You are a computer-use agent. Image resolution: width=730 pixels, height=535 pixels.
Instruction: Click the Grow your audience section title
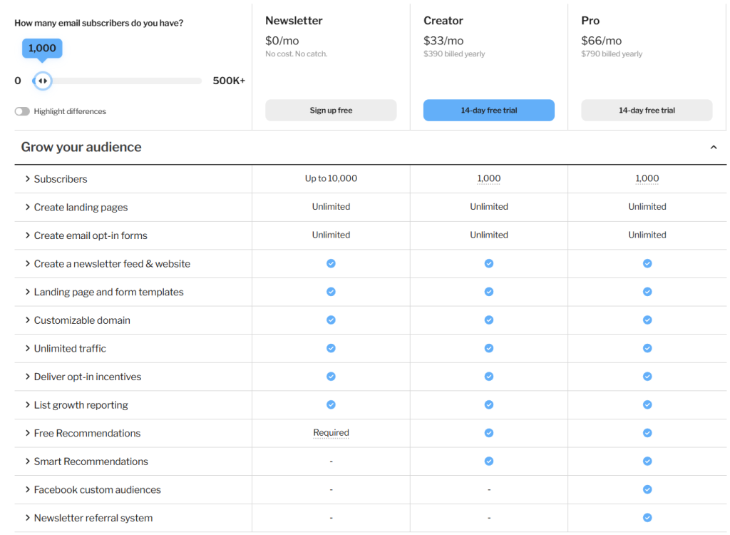click(81, 147)
